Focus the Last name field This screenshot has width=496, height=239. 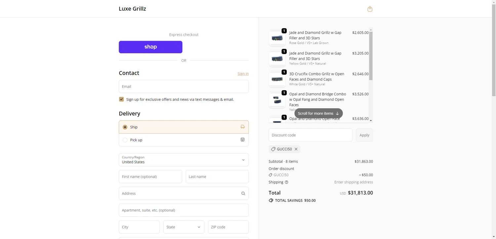217,177
